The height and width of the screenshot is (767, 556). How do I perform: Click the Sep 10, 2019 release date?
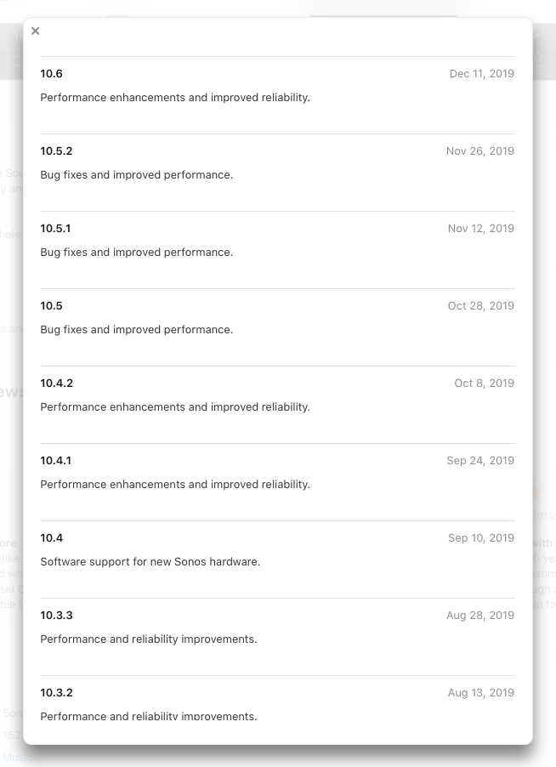pyautogui.click(x=480, y=537)
